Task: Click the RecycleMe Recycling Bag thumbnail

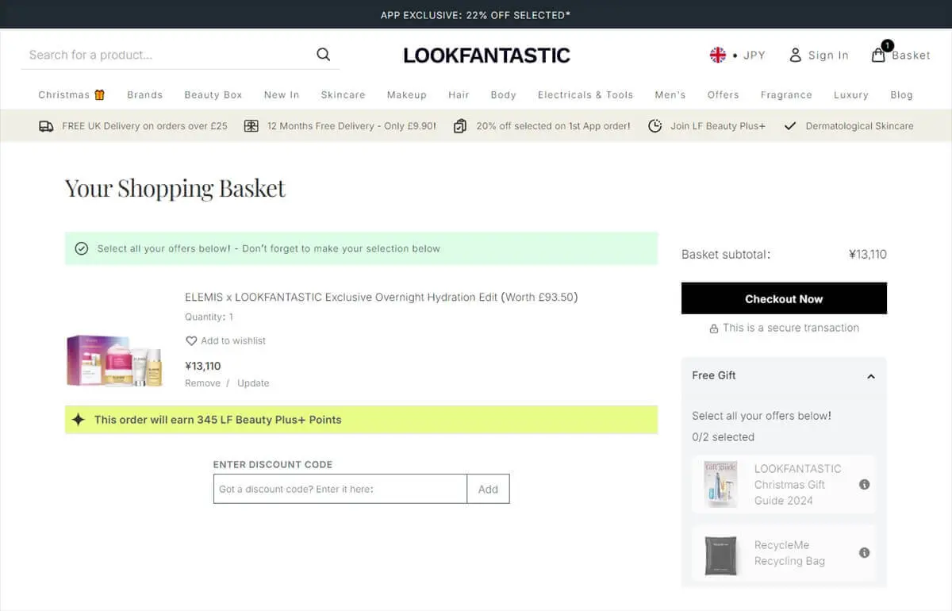Action: [x=720, y=555]
